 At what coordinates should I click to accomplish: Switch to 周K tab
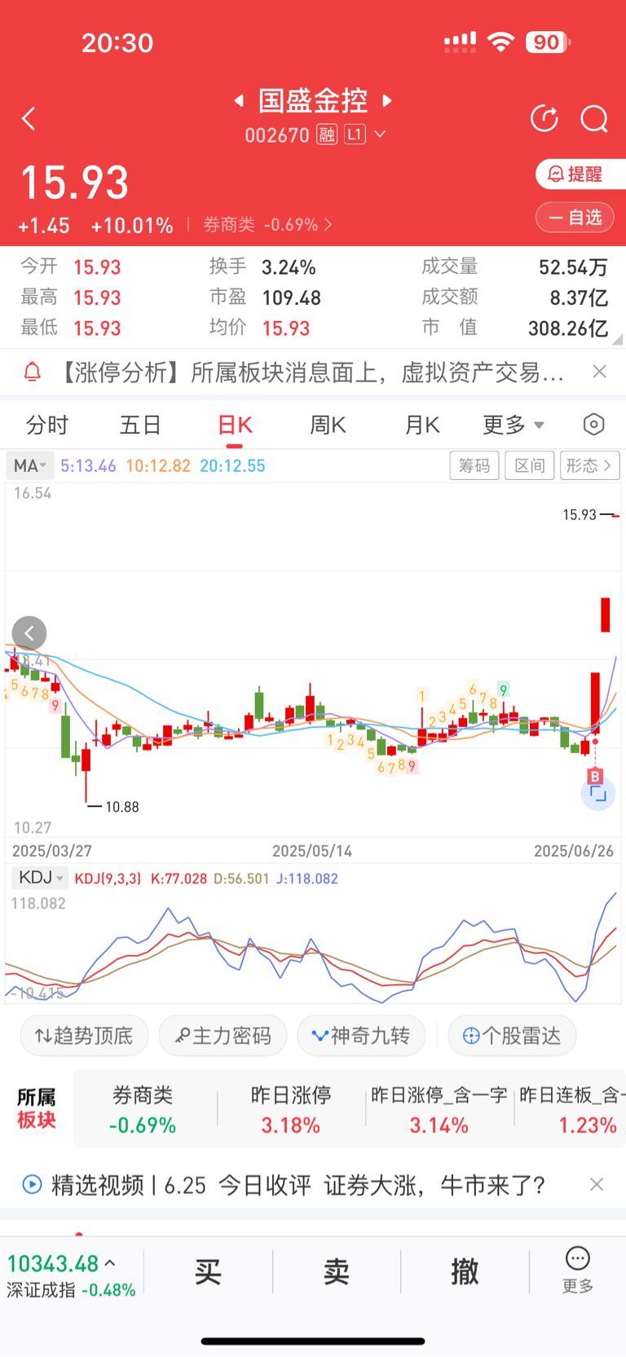[328, 425]
